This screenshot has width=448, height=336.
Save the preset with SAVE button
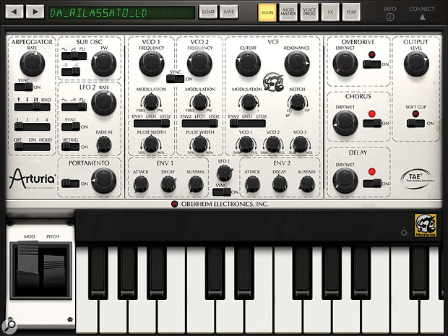[x=228, y=12]
